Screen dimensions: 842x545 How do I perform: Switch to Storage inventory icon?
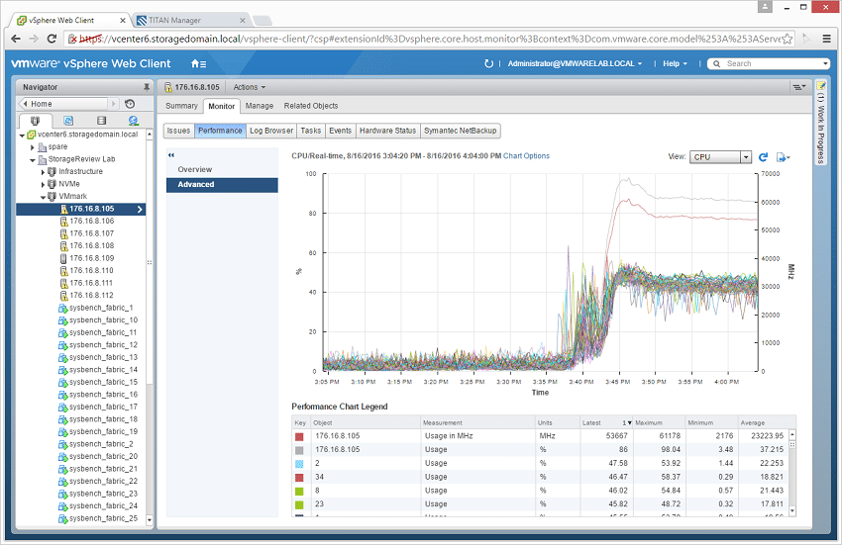pos(101,121)
